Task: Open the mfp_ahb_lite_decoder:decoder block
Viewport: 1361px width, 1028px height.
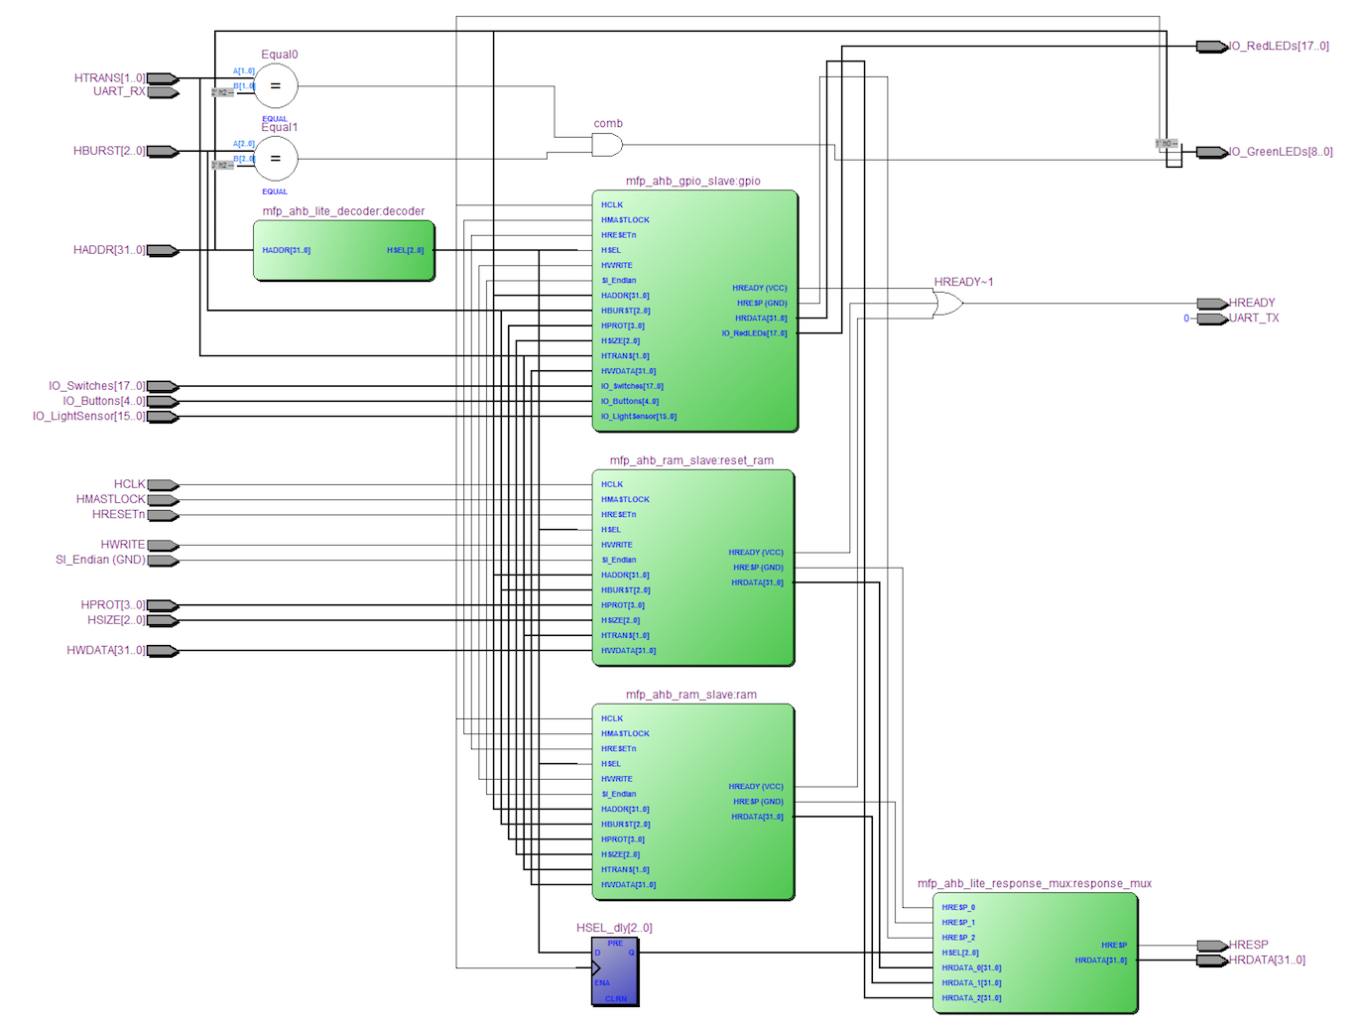Action: pos(344,251)
